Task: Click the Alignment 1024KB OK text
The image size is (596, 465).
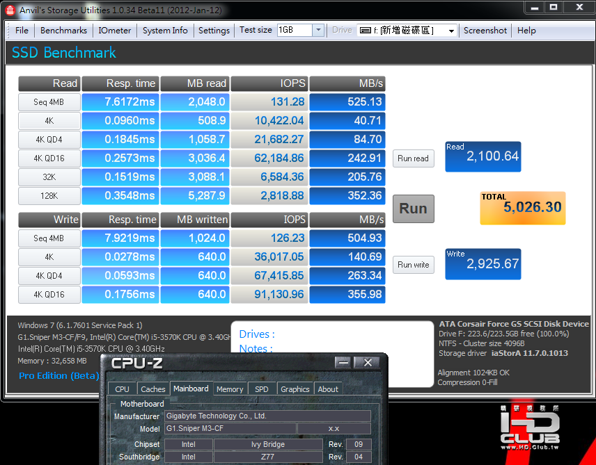Action: pyautogui.click(x=473, y=373)
